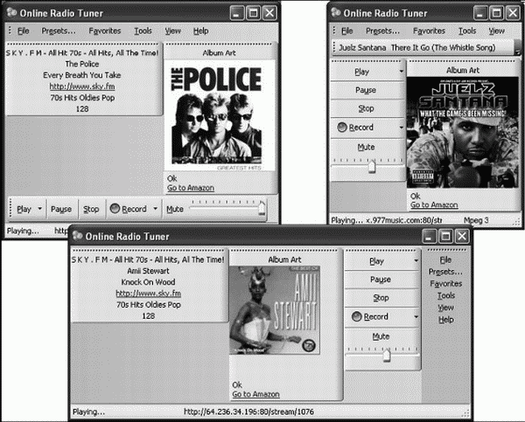The width and height of the screenshot is (525, 422).
Task: Click the Record icon in bottom window
Action: [x=357, y=316]
